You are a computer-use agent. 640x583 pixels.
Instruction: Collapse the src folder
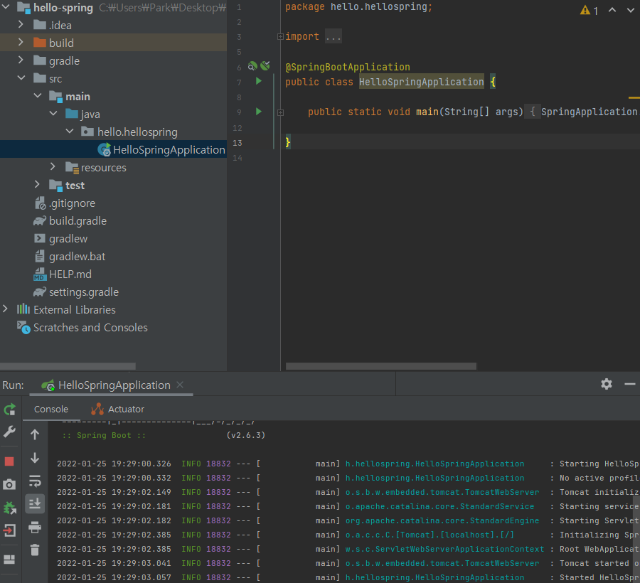pos(21,77)
